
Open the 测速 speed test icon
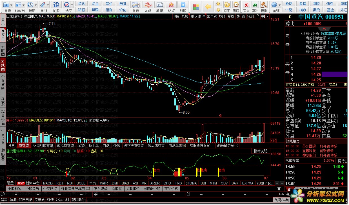click(236, 4)
